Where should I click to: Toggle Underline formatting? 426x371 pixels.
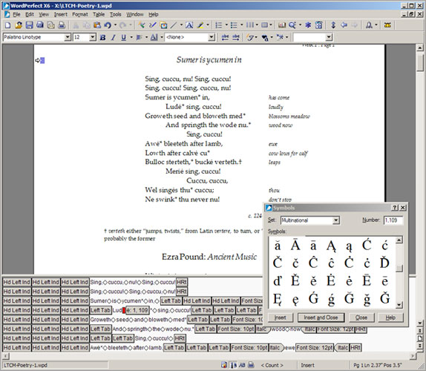[124, 37]
